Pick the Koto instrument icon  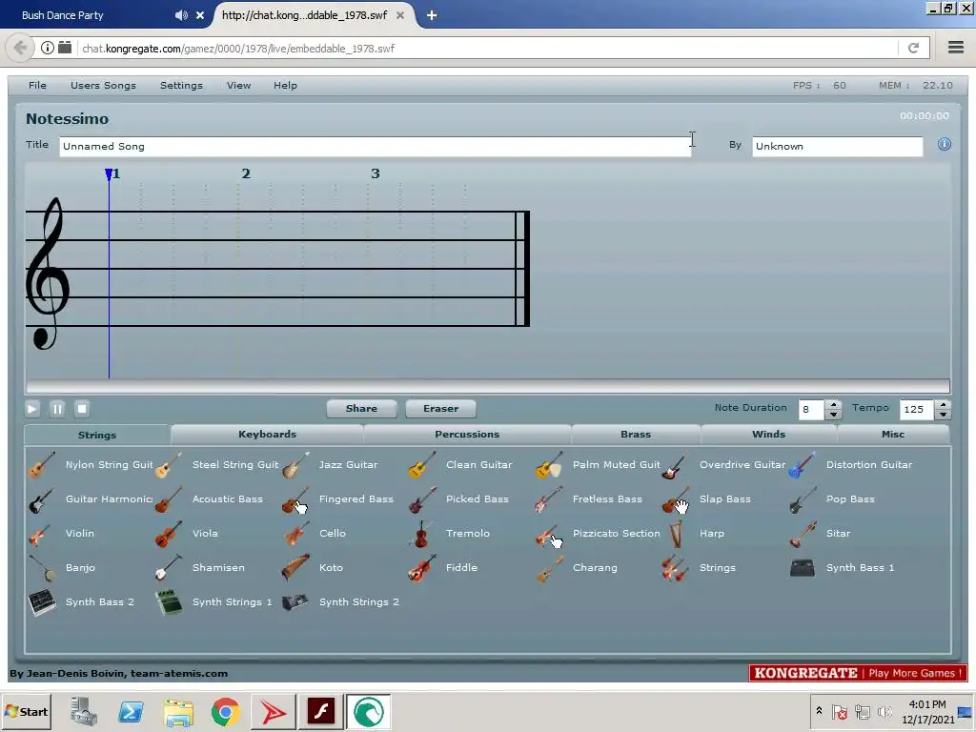(x=295, y=568)
